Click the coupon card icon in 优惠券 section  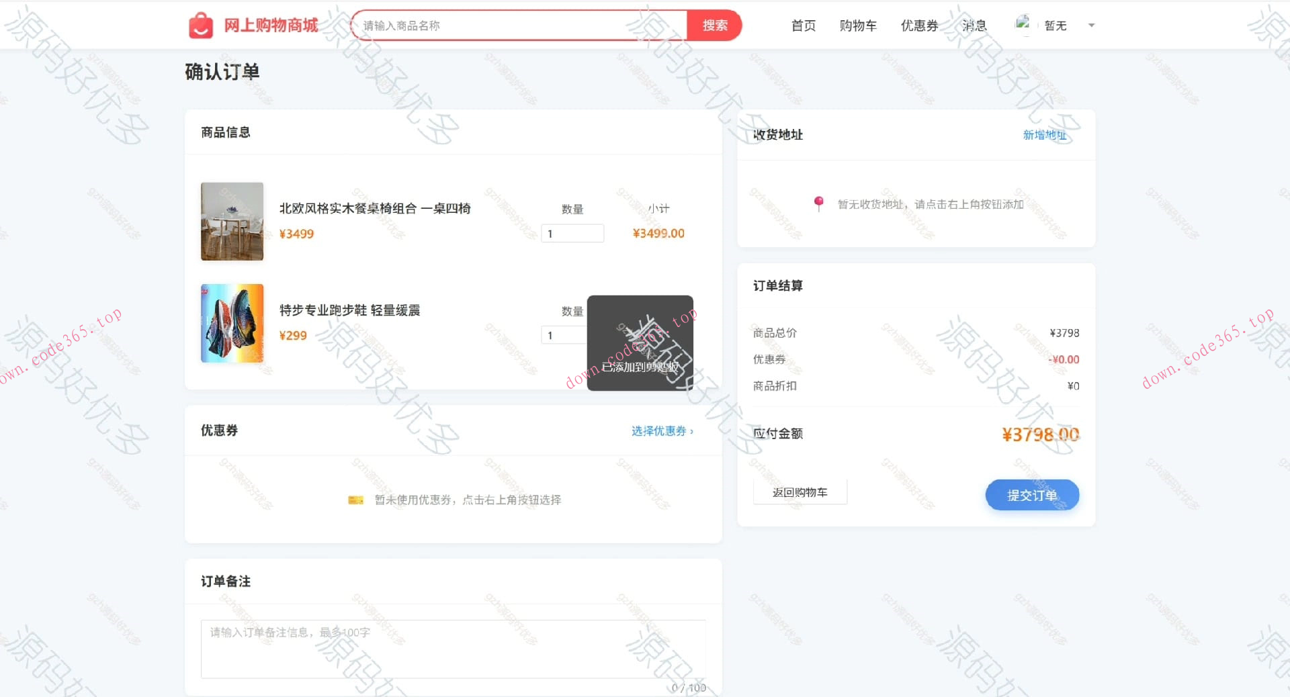pos(357,500)
